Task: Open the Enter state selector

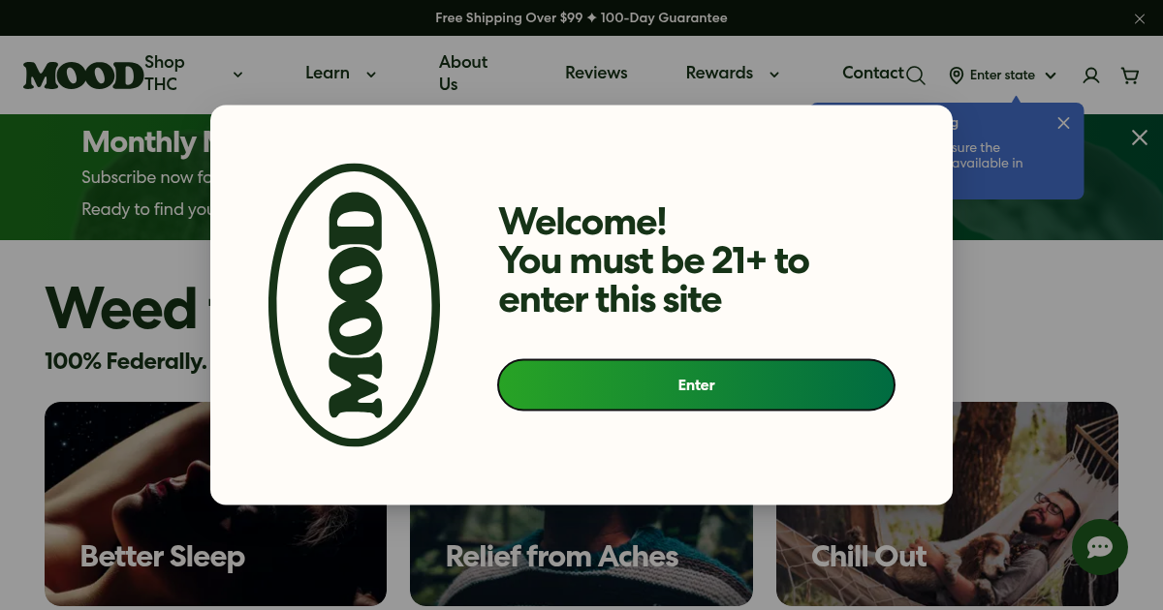Action: click(1002, 76)
